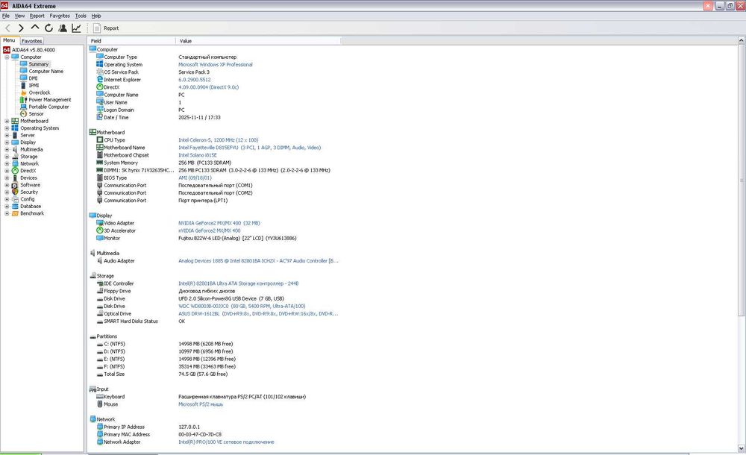Click the Value column header
Screen dimensions: 746x455
tap(258, 41)
